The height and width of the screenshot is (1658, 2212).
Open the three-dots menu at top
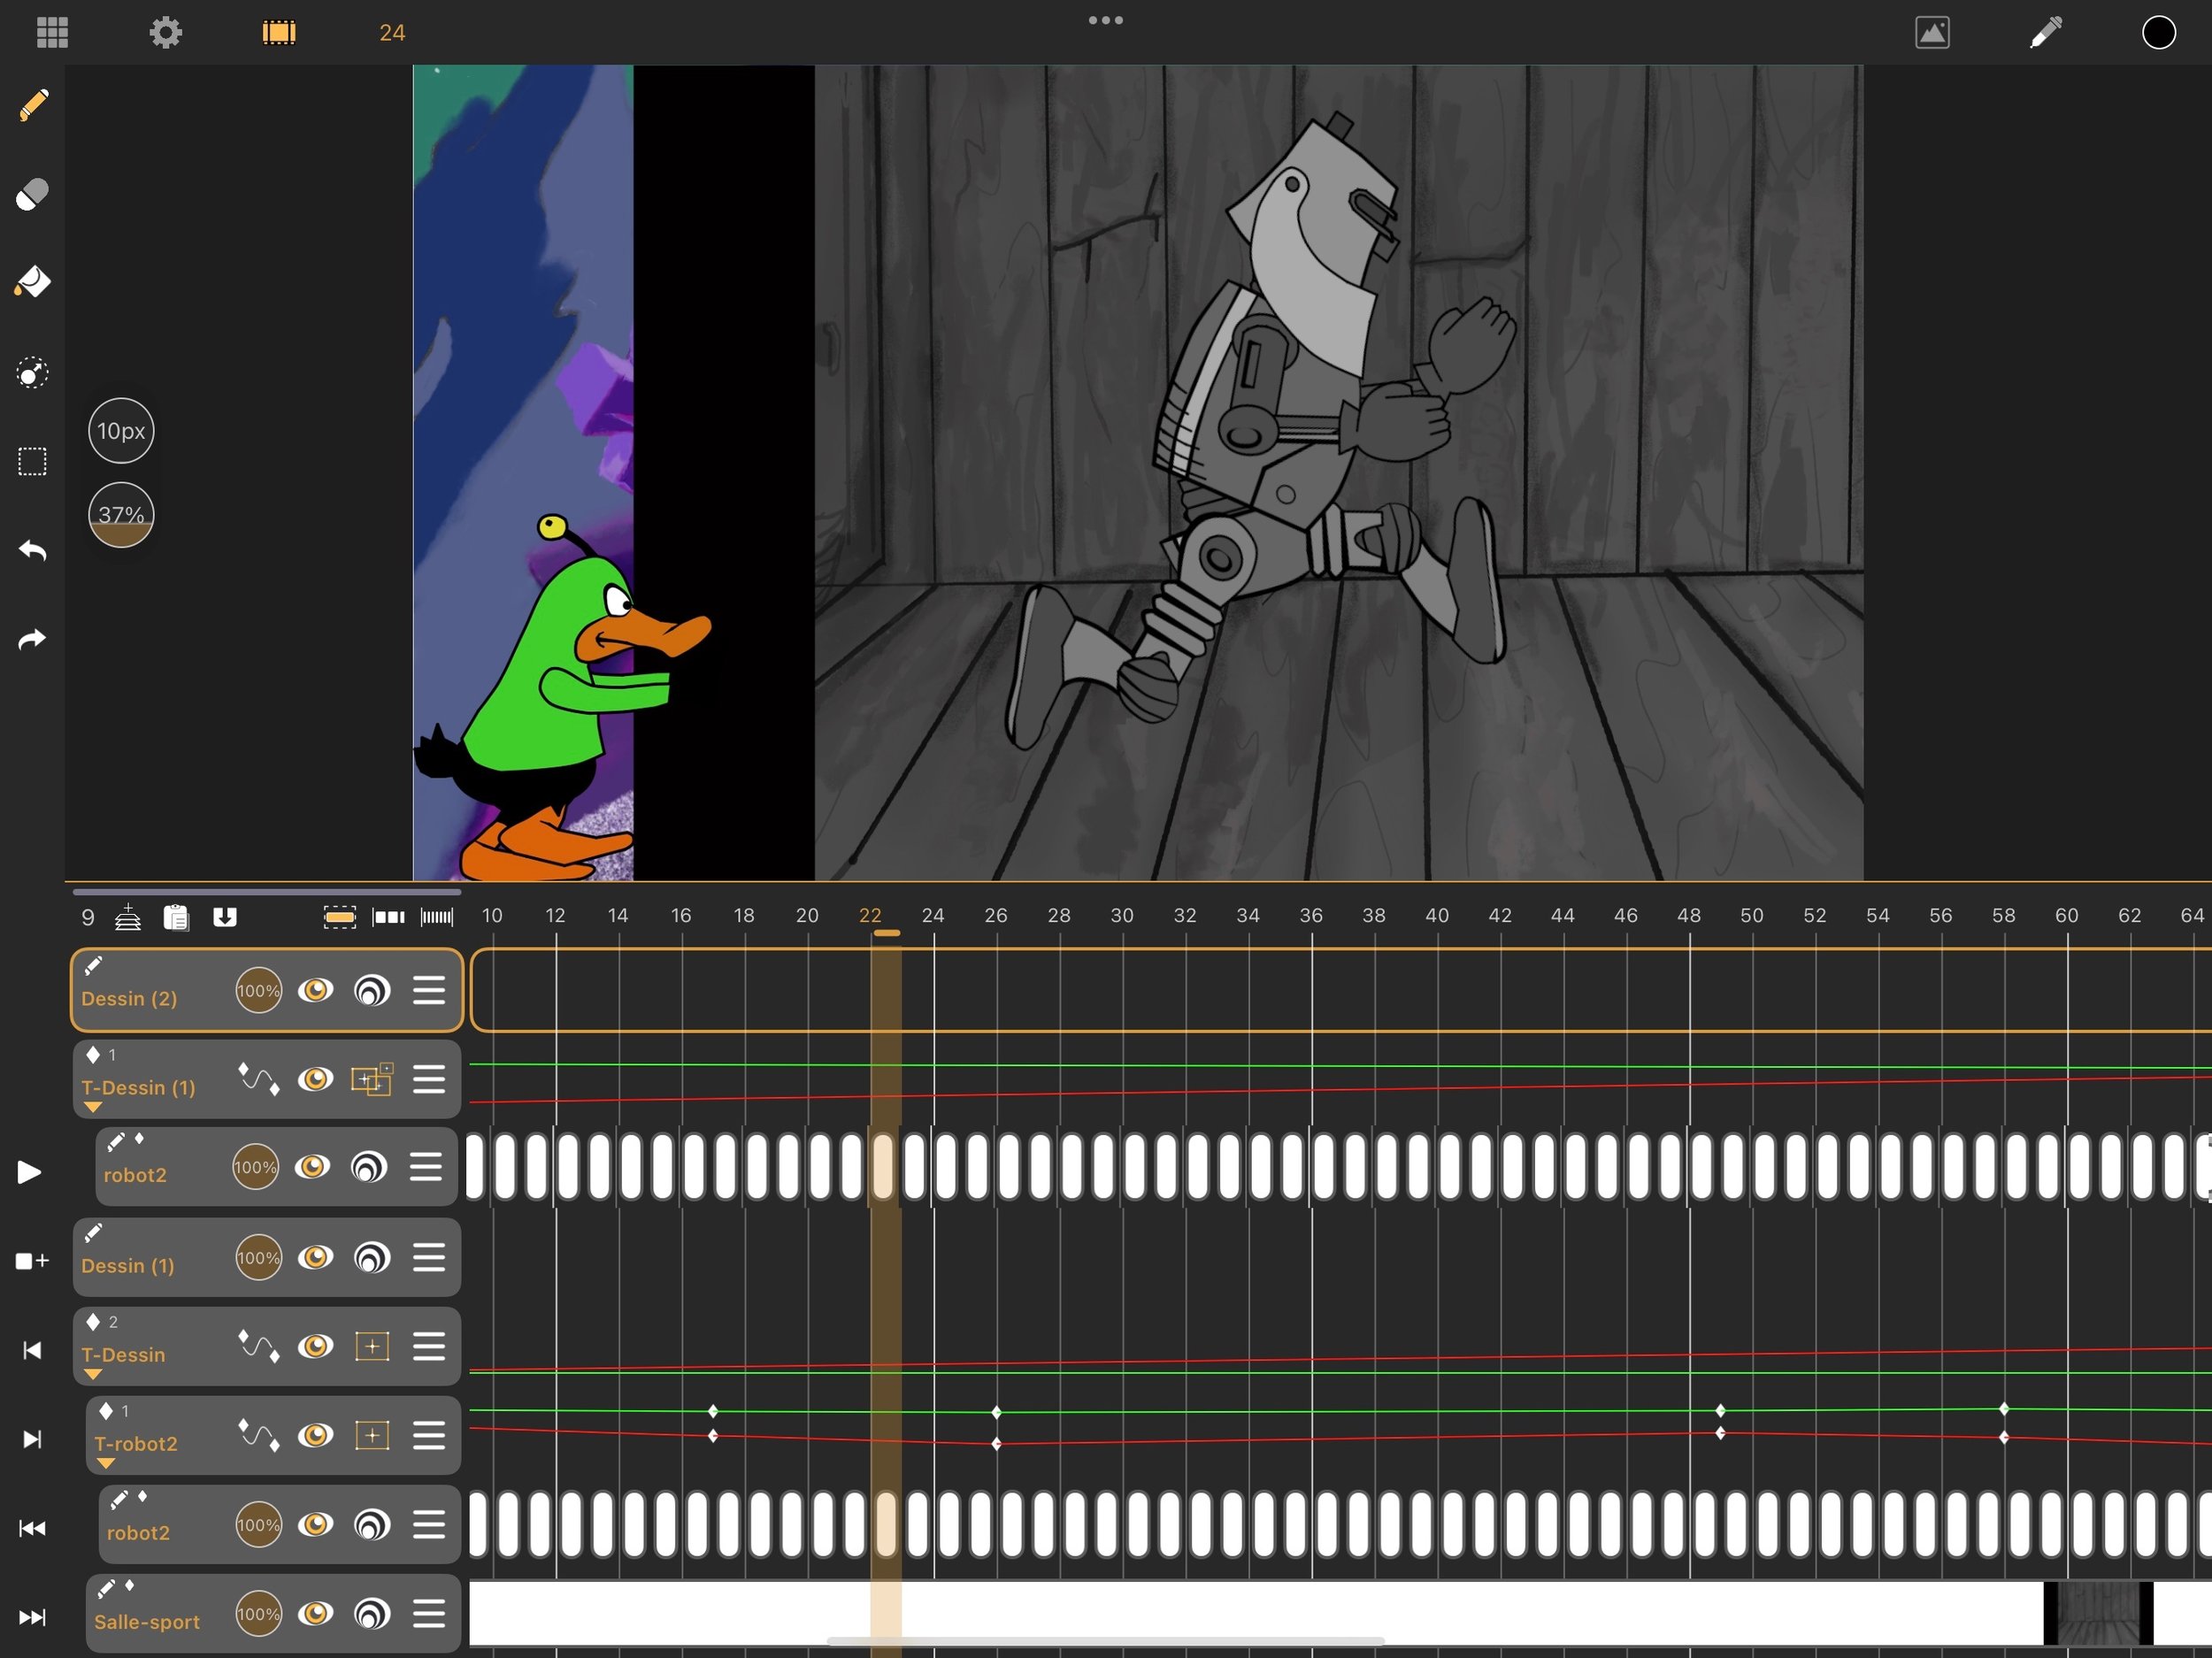pos(1106,20)
